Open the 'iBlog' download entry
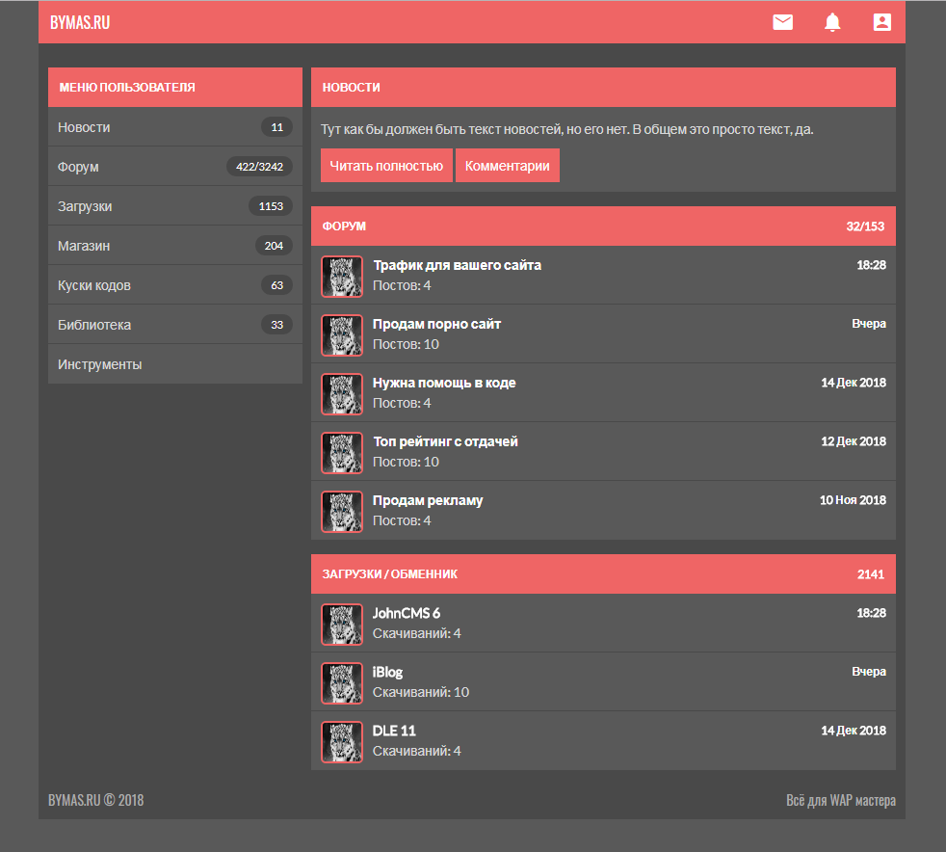 (387, 672)
